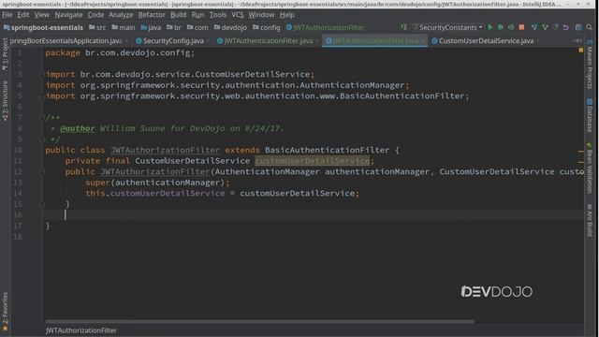Viewport: 599px width, 337px height.
Task: Click the Show History icon
Action: [x=555, y=27]
